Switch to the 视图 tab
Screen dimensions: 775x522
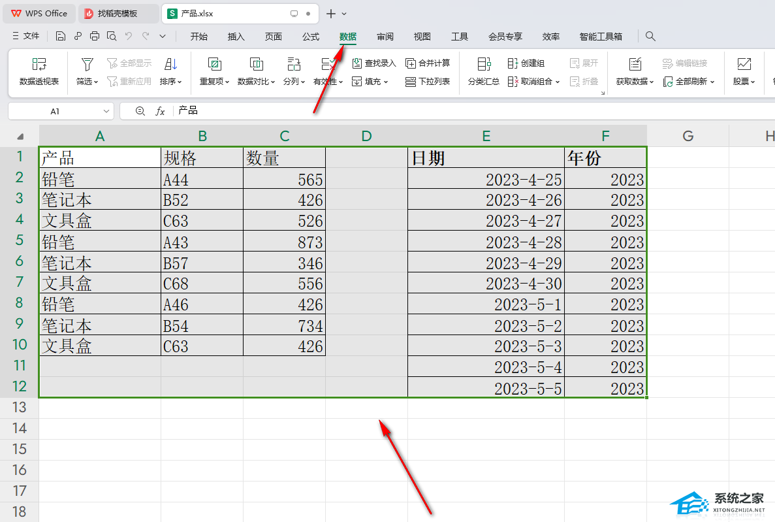[422, 37]
